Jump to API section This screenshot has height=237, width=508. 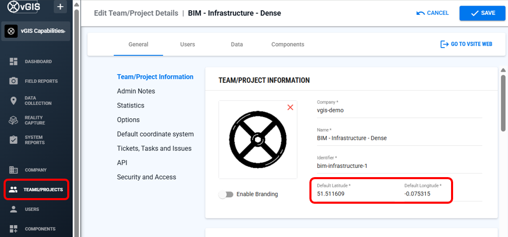pos(122,163)
